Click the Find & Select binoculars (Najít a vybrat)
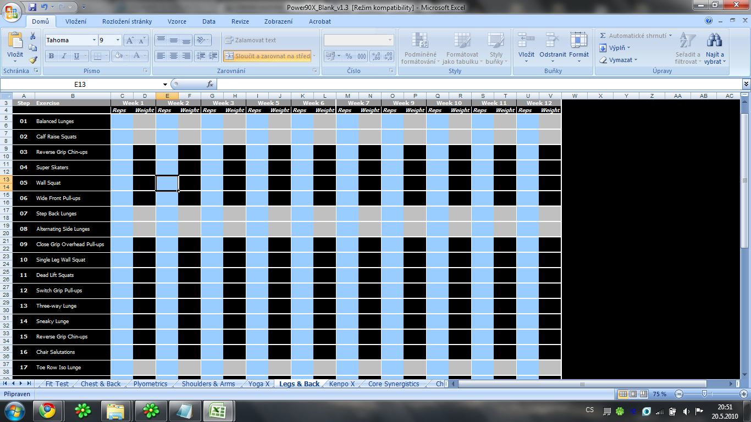The height and width of the screenshot is (422, 751). click(x=714, y=49)
